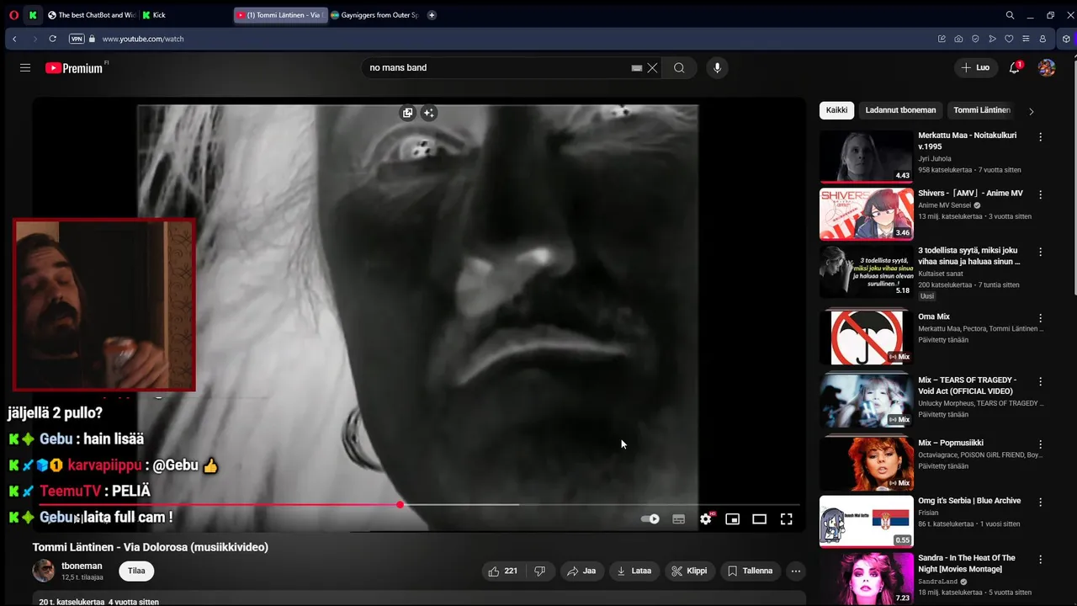Start voice search with microphone icon
The image size is (1077, 606).
(717, 67)
